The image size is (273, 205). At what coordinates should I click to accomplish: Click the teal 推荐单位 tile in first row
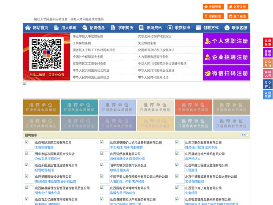click(79, 107)
